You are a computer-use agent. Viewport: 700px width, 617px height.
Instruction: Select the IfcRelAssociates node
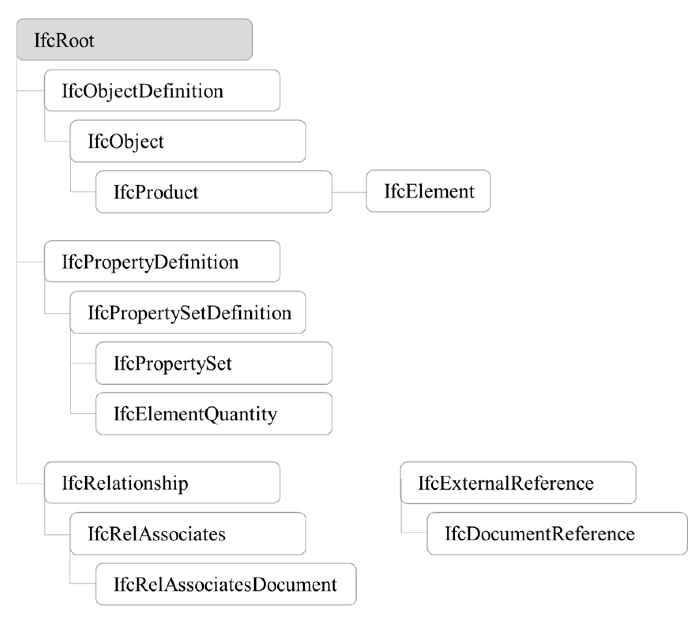tap(188, 534)
